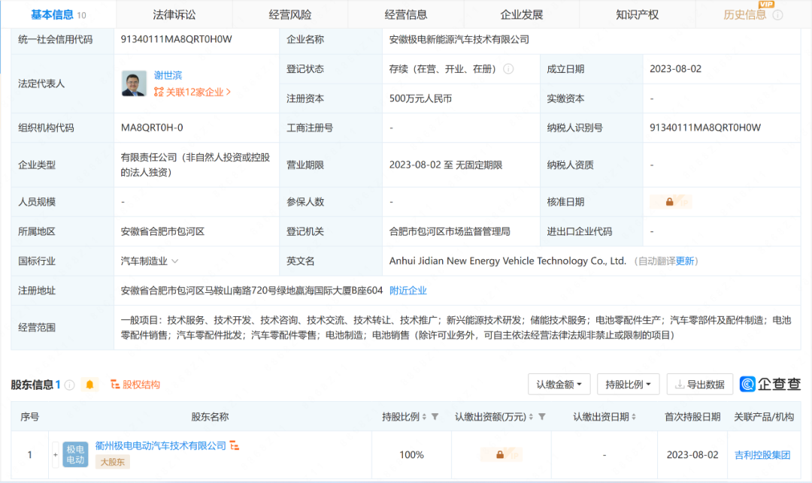Viewport: 812px width, 483px height.
Task: Click the 股东名称 column header
Action: coord(210,417)
